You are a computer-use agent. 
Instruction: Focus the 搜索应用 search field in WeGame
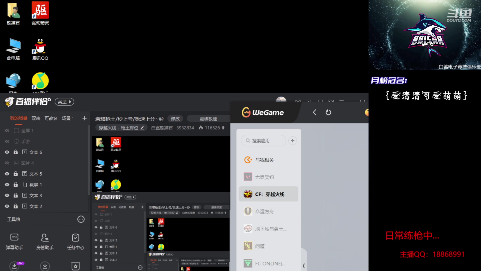coord(263,141)
